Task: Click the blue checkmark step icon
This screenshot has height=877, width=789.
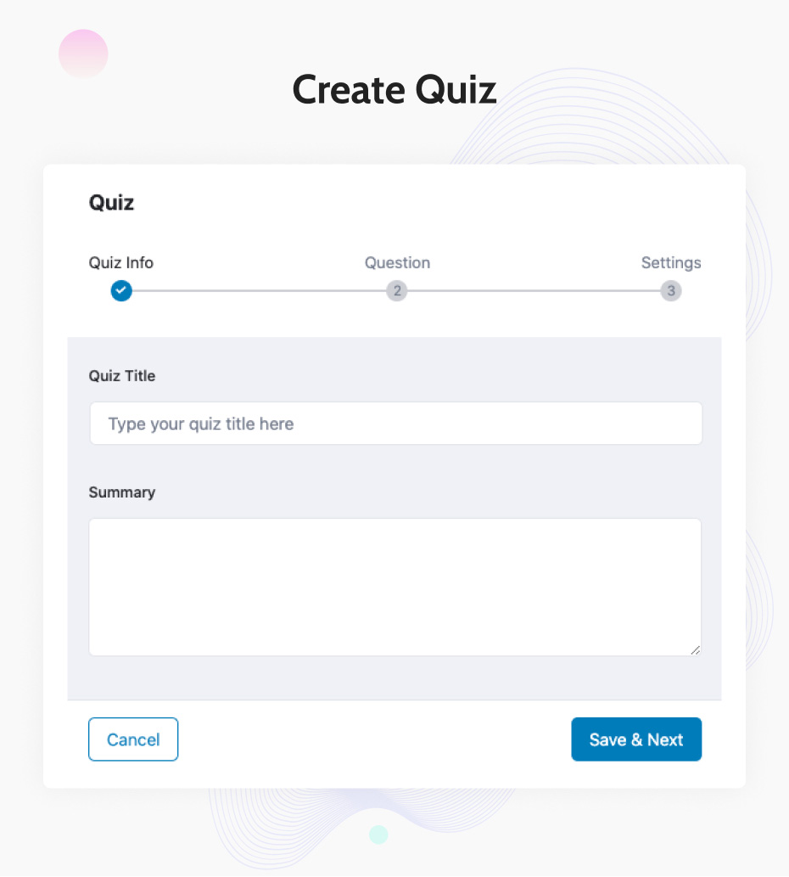Action: (121, 291)
